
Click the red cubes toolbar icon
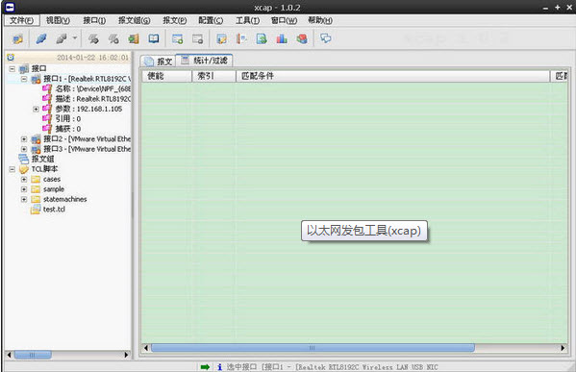[x=302, y=38]
